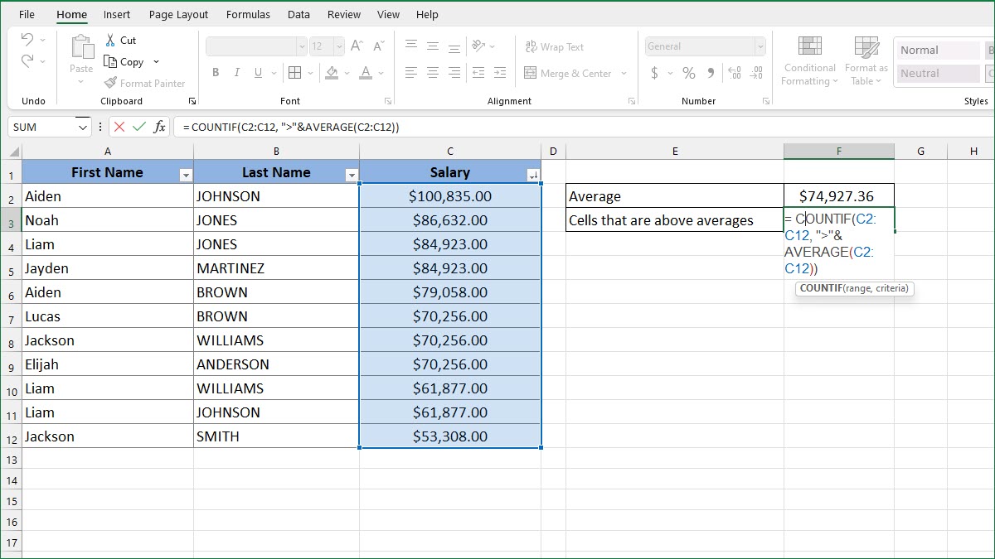Viewport: 995px width, 559px height.
Task: Click the Decrease Indent icon
Action: pyautogui.click(x=478, y=73)
